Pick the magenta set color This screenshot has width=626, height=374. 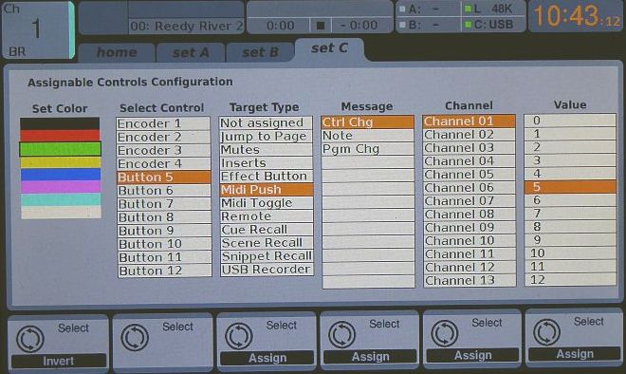(61, 187)
